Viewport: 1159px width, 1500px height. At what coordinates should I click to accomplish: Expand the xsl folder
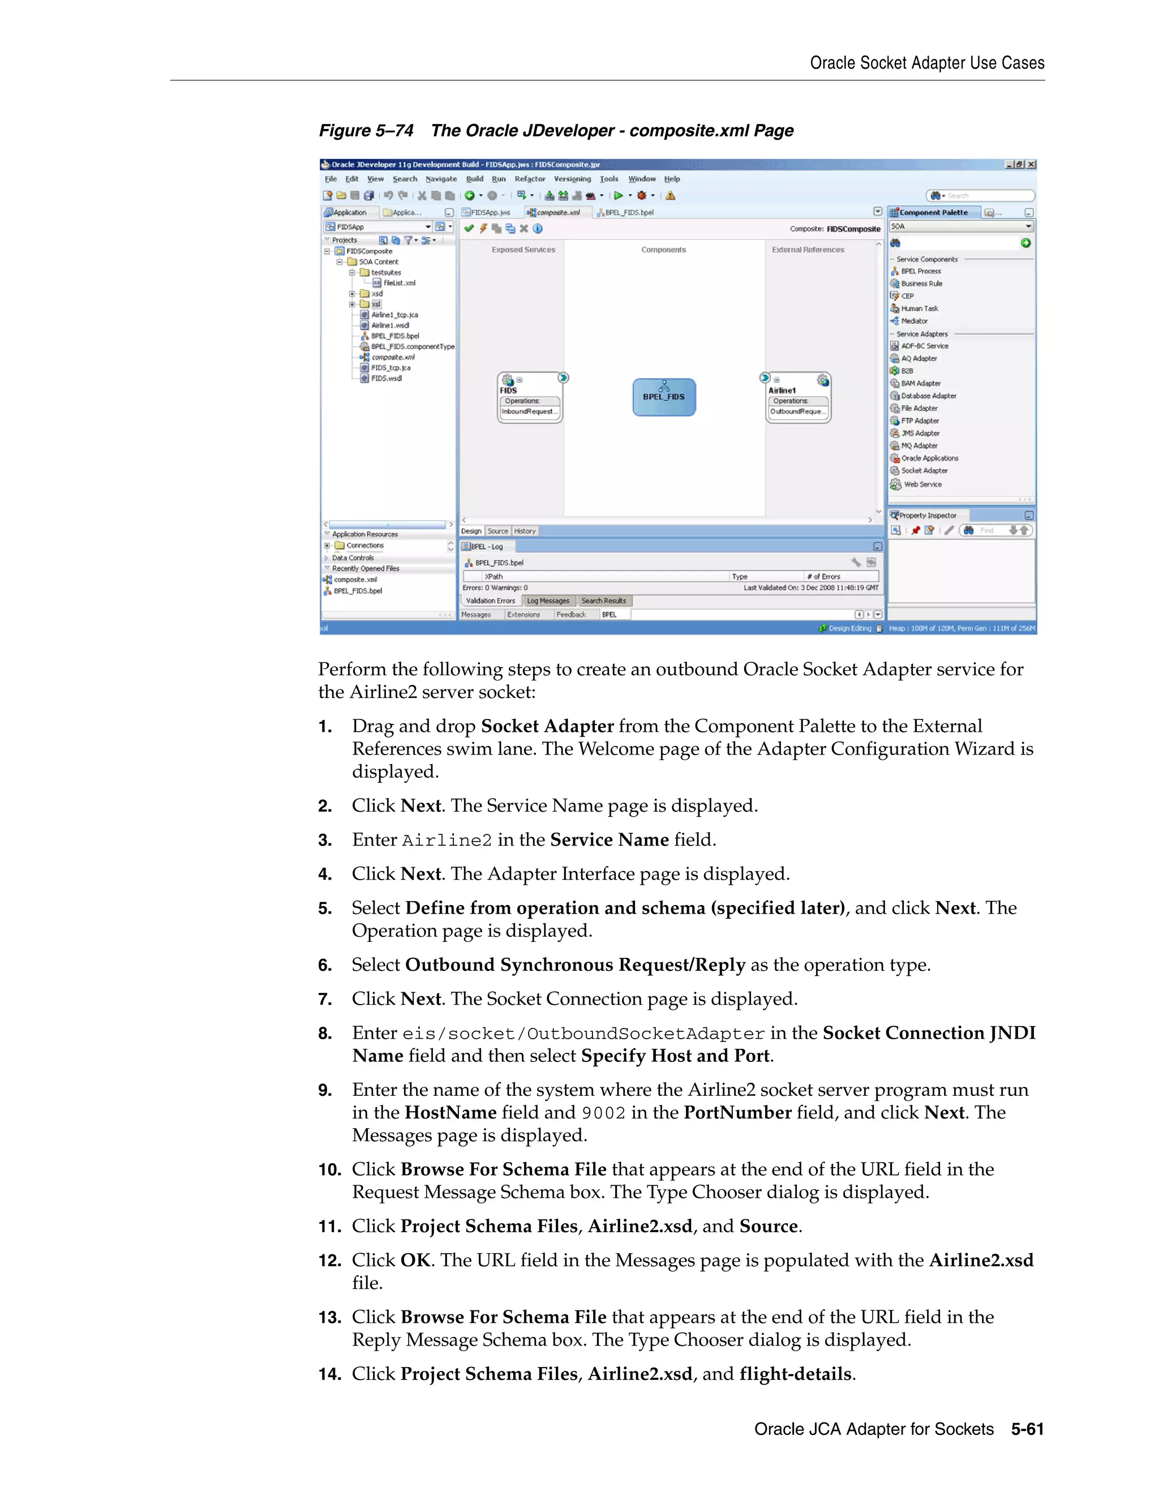352,305
